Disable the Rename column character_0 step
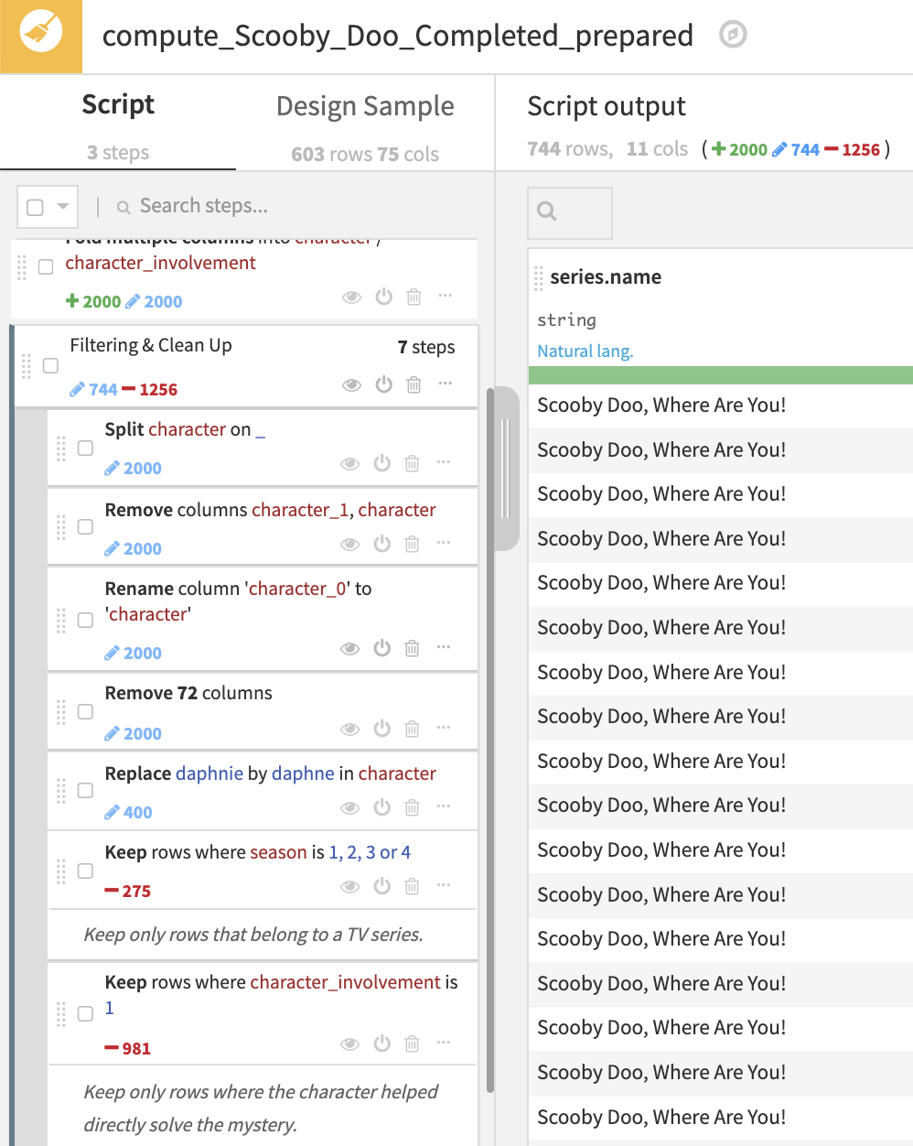The width and height of the screenshot is (913, 1146). point(382,648)
